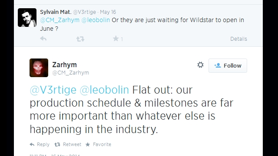
Task: Open the May 16 tweet timestamp
Action: tap(108, 12)
